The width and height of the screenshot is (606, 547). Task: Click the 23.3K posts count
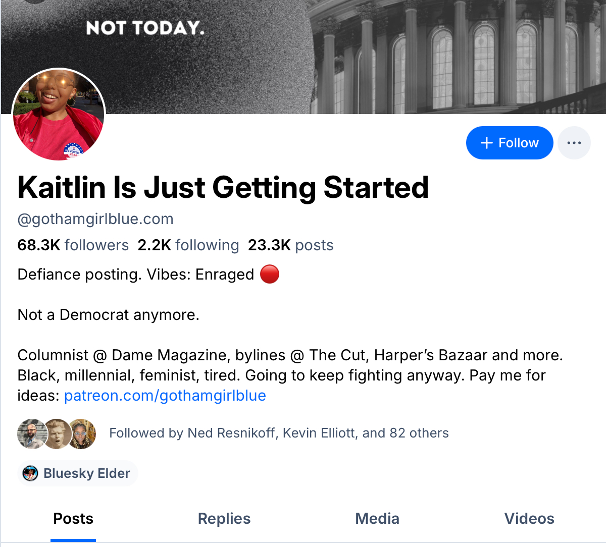290,245
